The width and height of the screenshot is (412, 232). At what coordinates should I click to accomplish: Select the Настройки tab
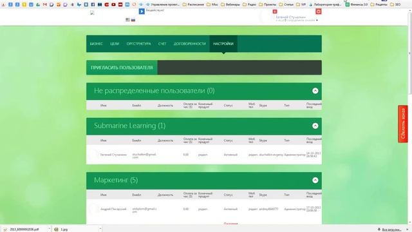[x=223, y=44]
